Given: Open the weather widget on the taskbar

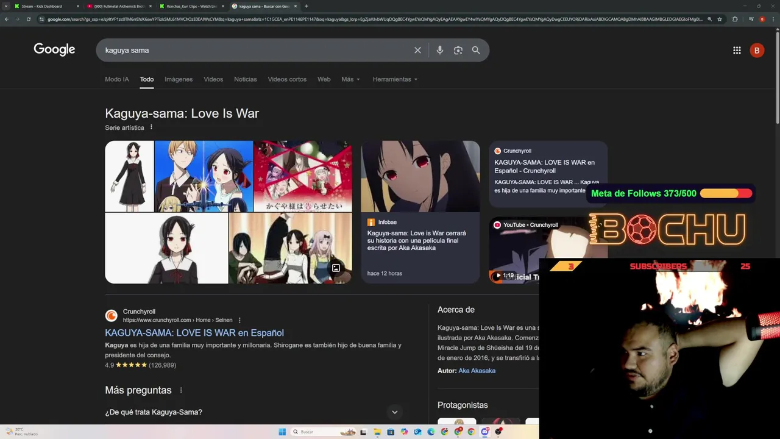Looking at the screenshot, I should (x=21, y=432).
